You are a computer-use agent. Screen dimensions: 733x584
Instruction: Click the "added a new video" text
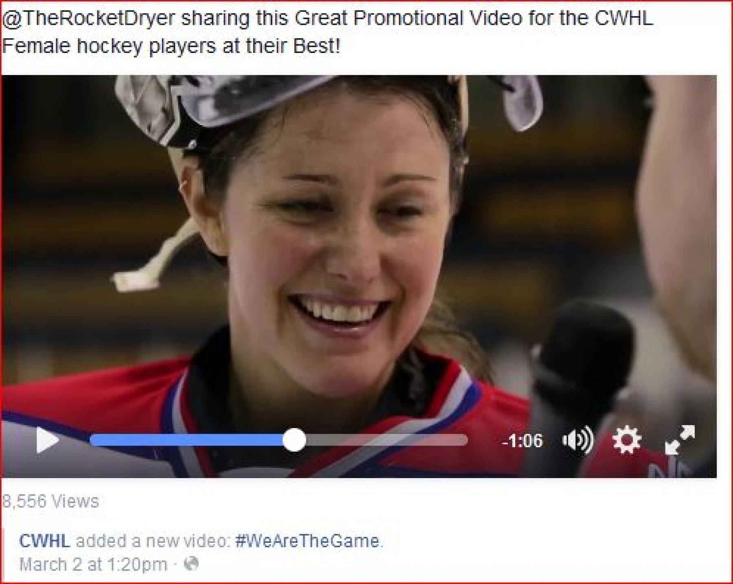(151, 541)
